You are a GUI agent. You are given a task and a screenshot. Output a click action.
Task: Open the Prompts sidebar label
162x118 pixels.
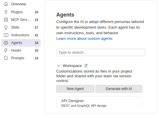pos(18,58)
